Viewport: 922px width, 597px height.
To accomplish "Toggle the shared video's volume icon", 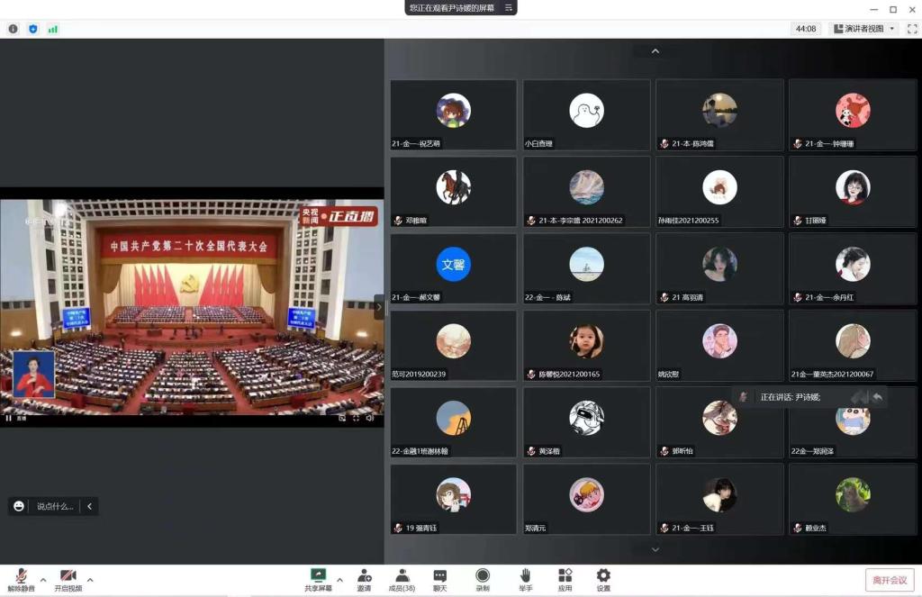I will (370, 418).
